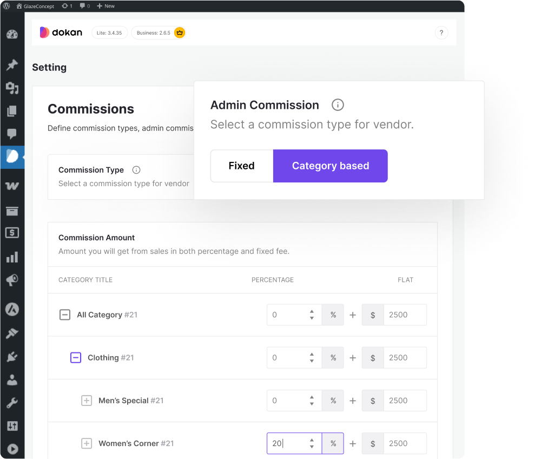Click the Admin Commission info icon

(x=338, y=105)
